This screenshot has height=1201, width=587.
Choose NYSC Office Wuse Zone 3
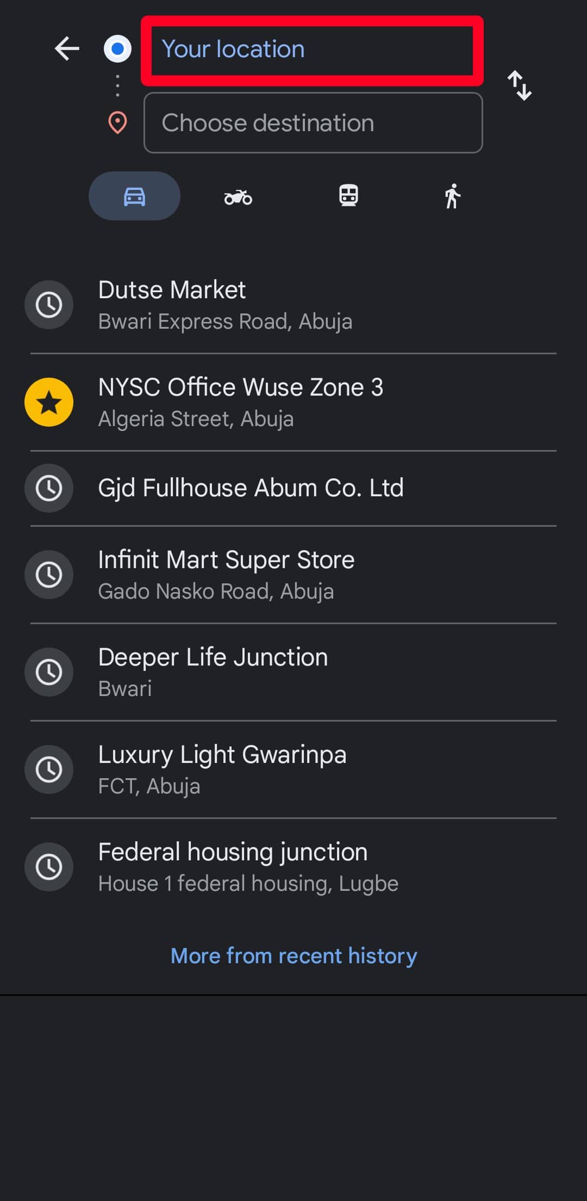(x=293, y=402)
